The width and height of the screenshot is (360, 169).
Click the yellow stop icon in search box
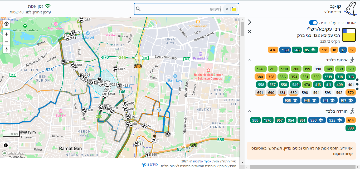click(234, 9)
